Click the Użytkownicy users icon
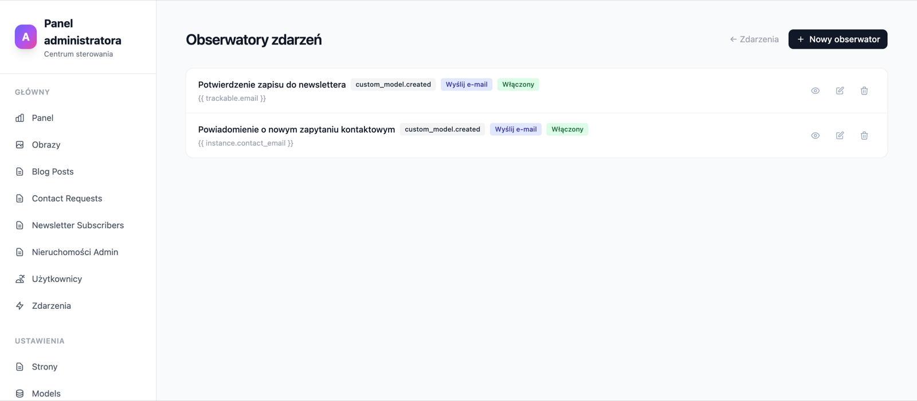Image resolution: width=917 pixels, height=401 pixels. point(20,279)
